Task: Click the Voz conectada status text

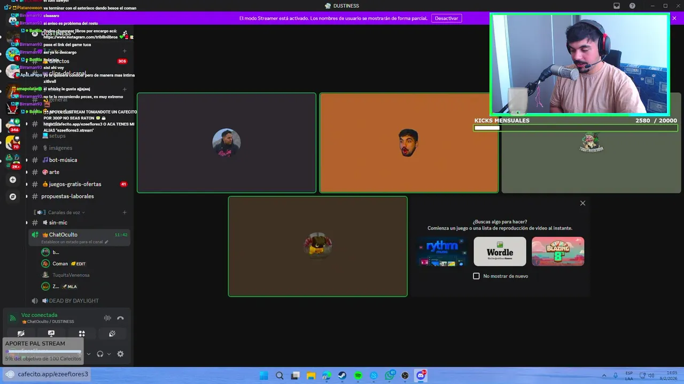Action: [x=39, y=315]
